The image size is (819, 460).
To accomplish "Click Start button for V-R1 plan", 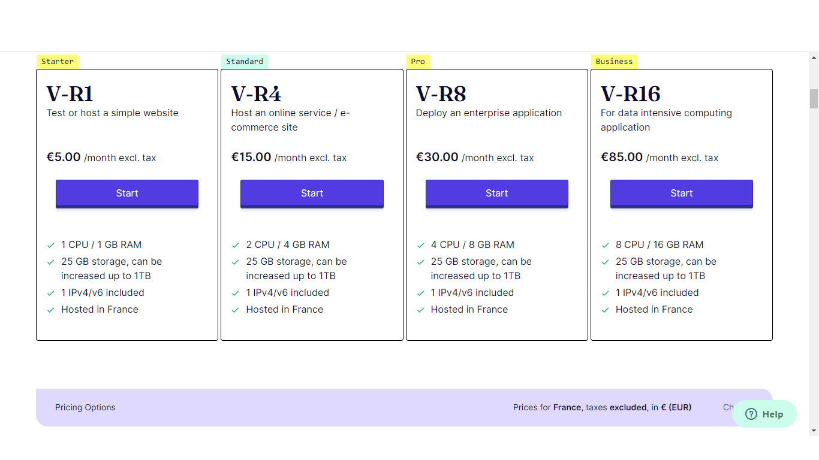I will tap(127, 193).
